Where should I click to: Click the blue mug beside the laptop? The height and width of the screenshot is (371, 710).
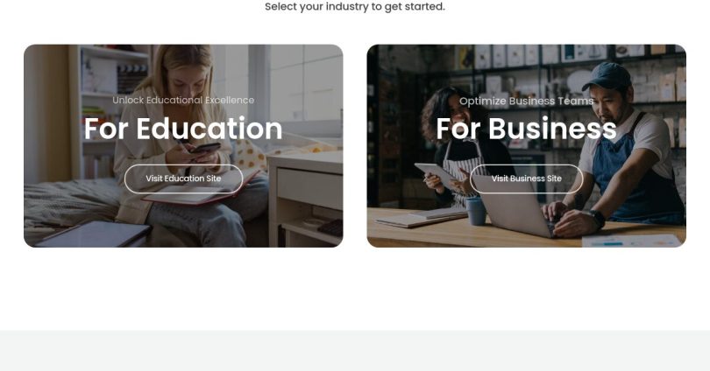[476, 211]
